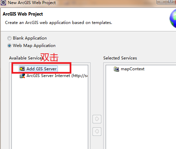Select the Web Map Application radio button
This screenshot has width=176, height=149.
click(x=9, y=46)
